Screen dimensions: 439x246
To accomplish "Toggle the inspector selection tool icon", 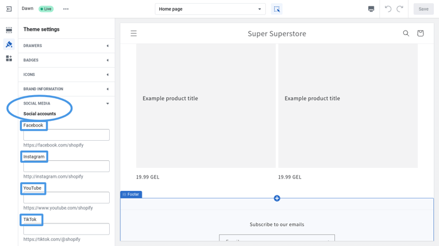I will [x=277, y=9].
